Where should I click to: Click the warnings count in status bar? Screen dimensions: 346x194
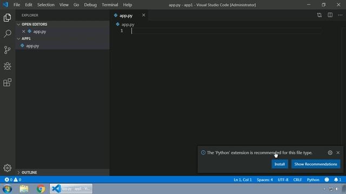tap(17, 179)
